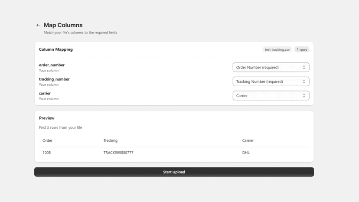Select the tracking_number column label

point(54,79)
